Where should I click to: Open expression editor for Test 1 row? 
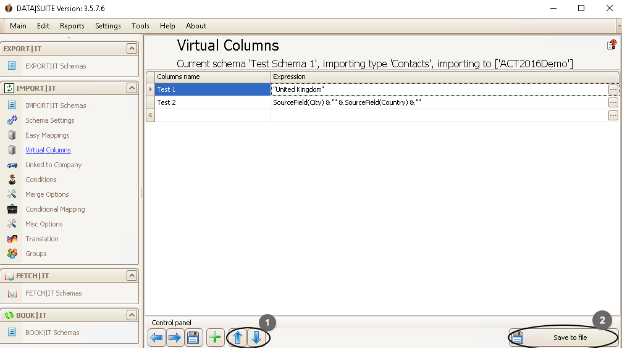(613, 89)
